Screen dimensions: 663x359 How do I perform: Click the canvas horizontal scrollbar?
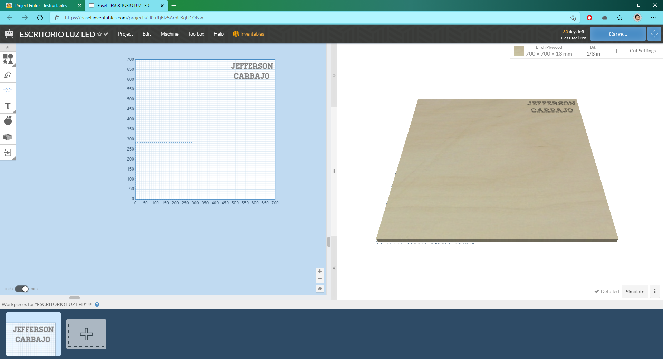(x=75, y=298)
